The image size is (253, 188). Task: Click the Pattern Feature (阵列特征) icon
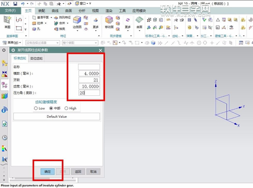56,17
